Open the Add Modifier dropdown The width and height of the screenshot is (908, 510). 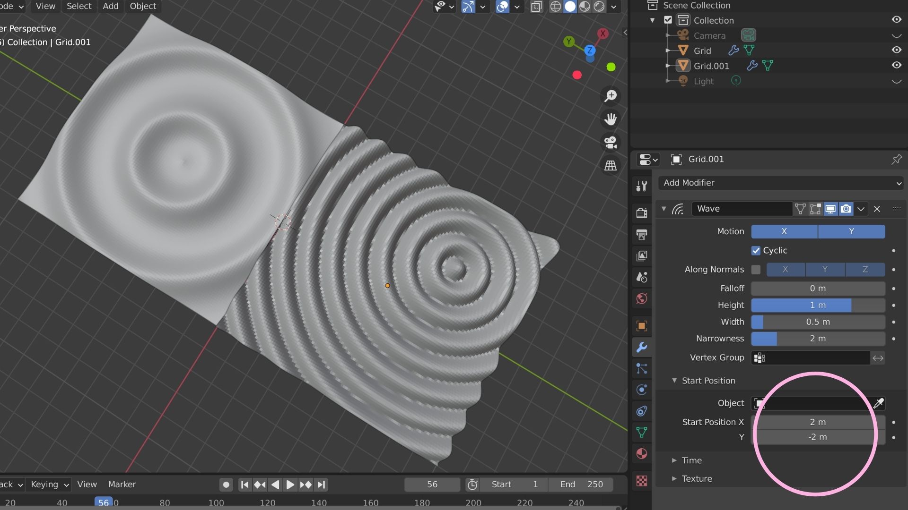780,183
